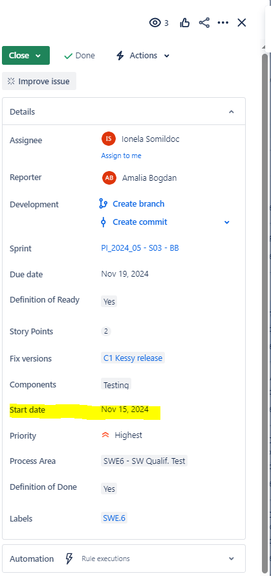Expand the Automation rule executions panel

point(231,559)
